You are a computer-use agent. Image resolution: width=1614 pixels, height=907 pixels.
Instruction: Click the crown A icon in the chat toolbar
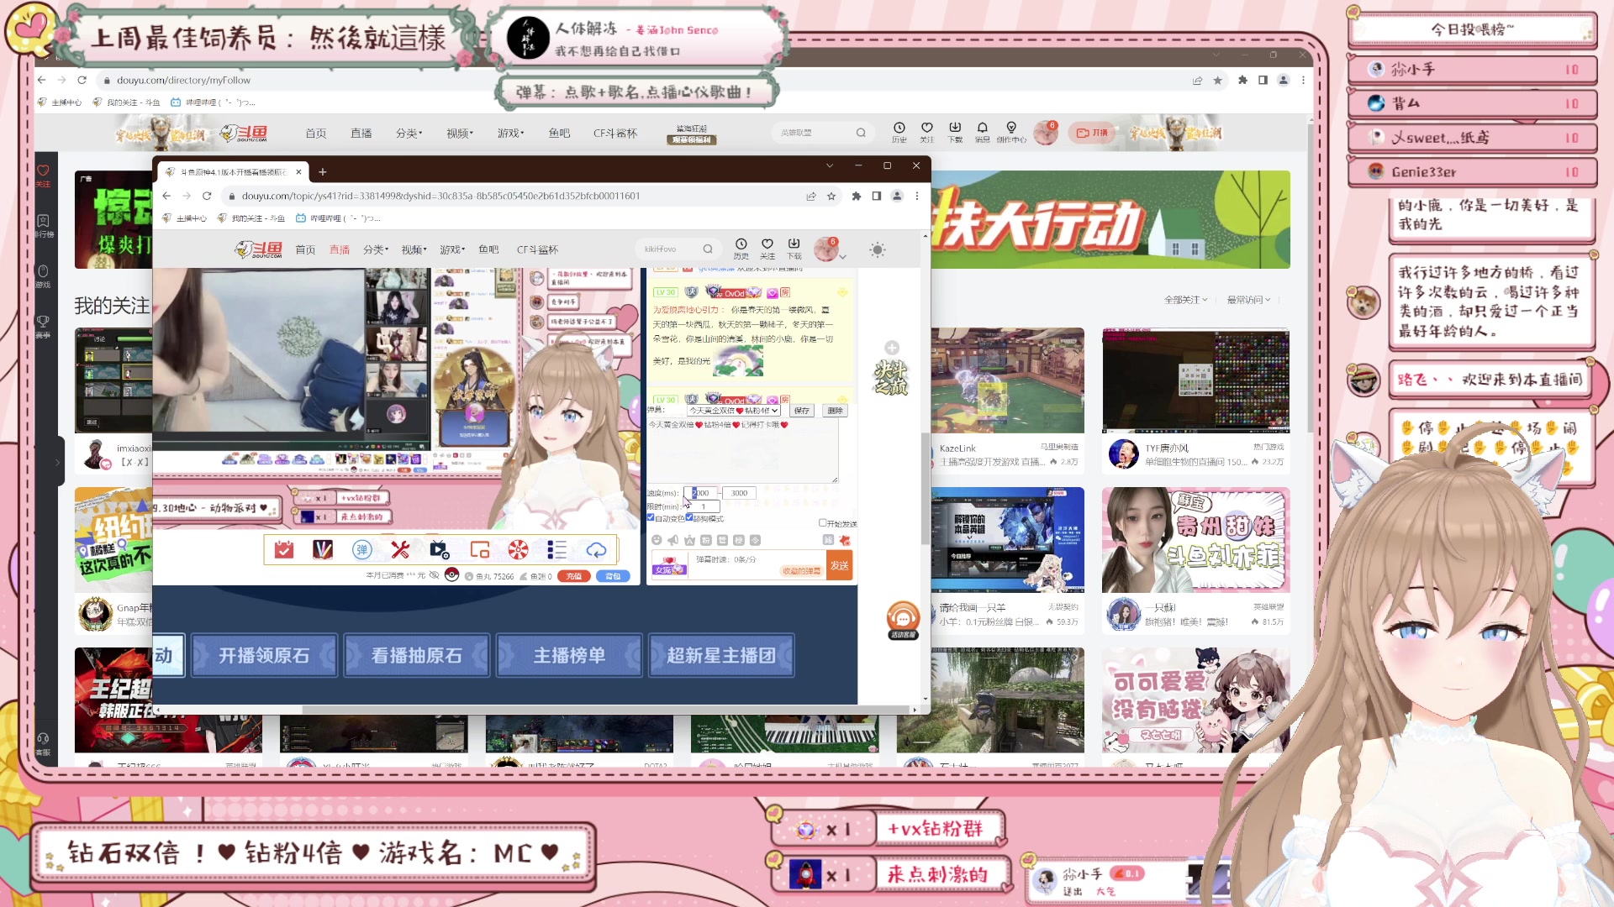pyautogui.click(x=689, y=540)
